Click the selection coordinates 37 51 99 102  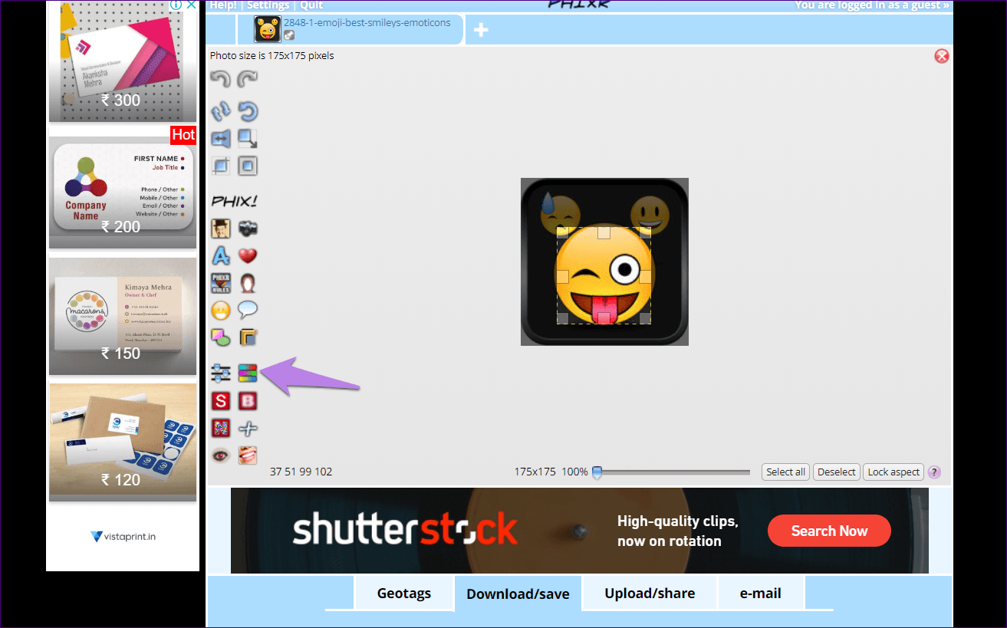[x=301, y=472]
